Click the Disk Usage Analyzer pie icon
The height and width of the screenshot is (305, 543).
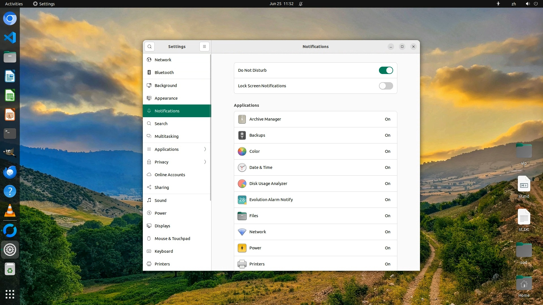click(x=242, y=184)
